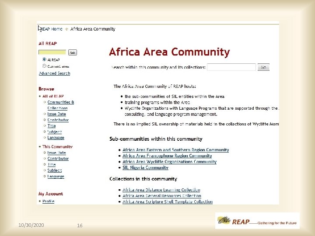Browse This Community by Language

56,177
